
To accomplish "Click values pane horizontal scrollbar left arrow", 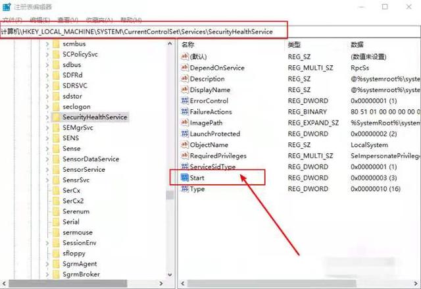I will (x=183, y=283).
